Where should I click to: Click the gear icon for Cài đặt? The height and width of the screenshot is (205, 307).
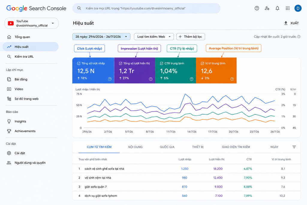(x=9, y=153)
